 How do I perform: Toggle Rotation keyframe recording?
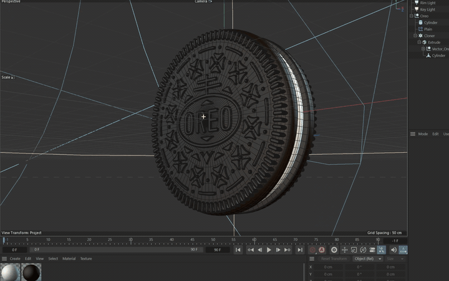[363, 250]
